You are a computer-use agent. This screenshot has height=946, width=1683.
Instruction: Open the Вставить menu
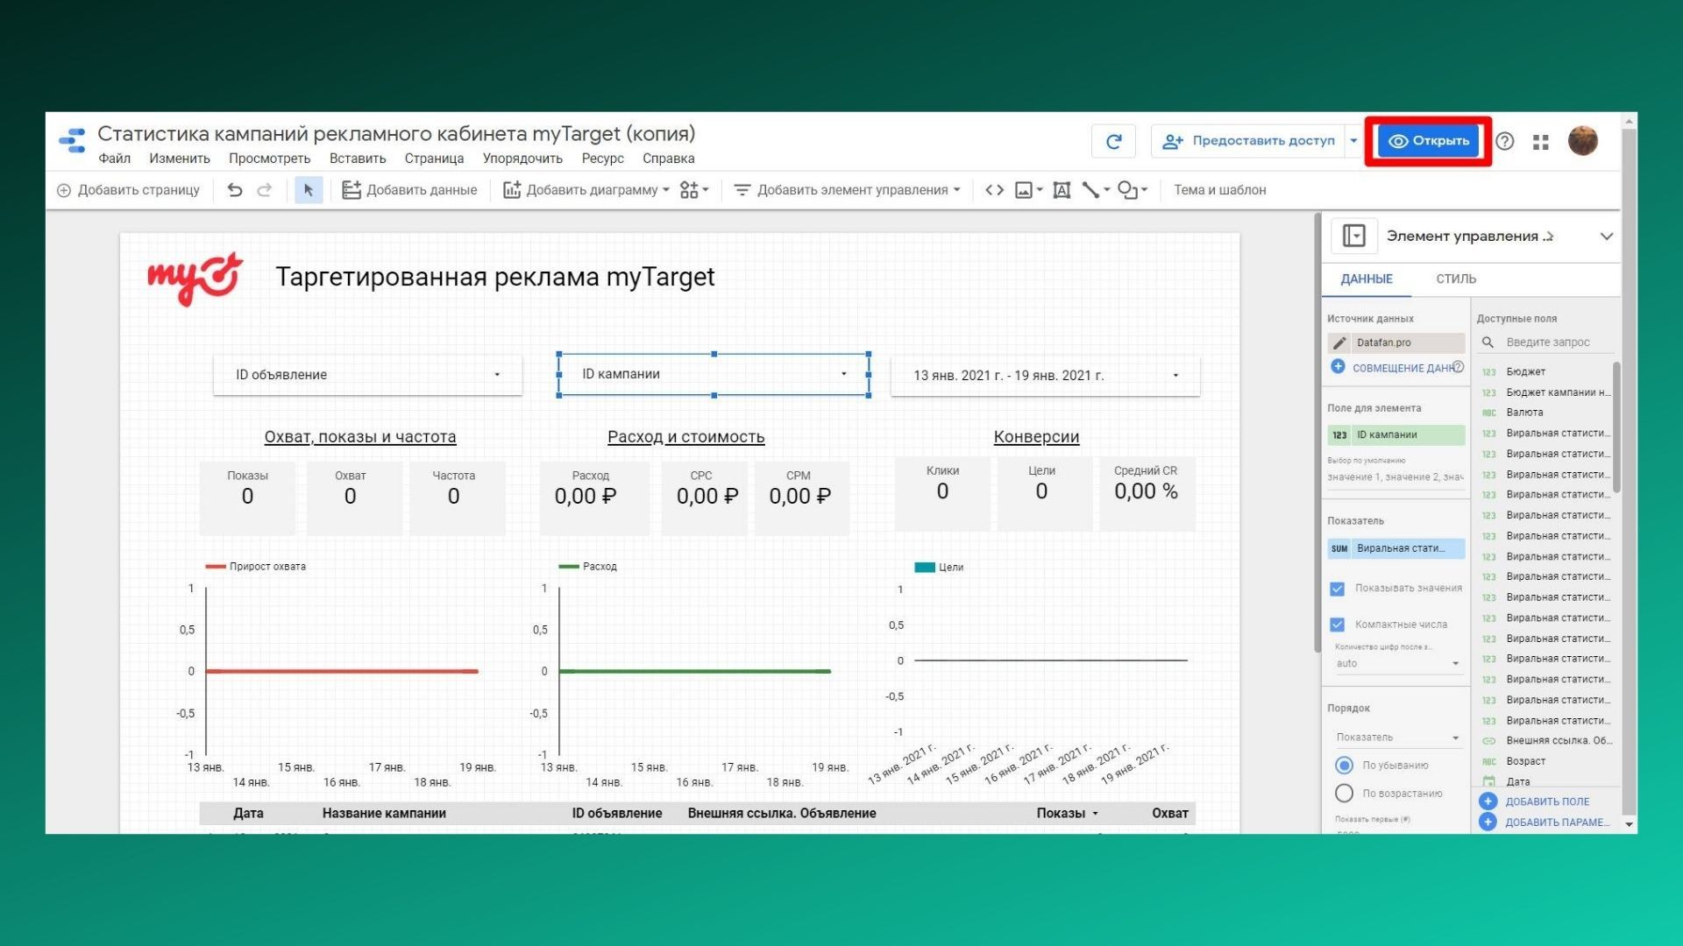coord(358,159)
